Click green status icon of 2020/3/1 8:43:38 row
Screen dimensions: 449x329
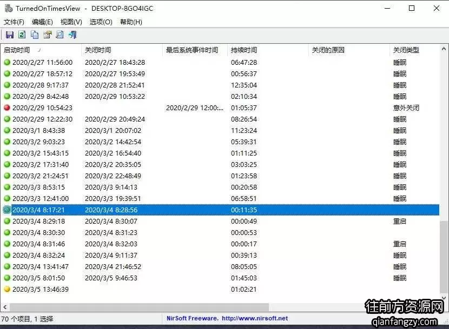(x=7, y=130)
